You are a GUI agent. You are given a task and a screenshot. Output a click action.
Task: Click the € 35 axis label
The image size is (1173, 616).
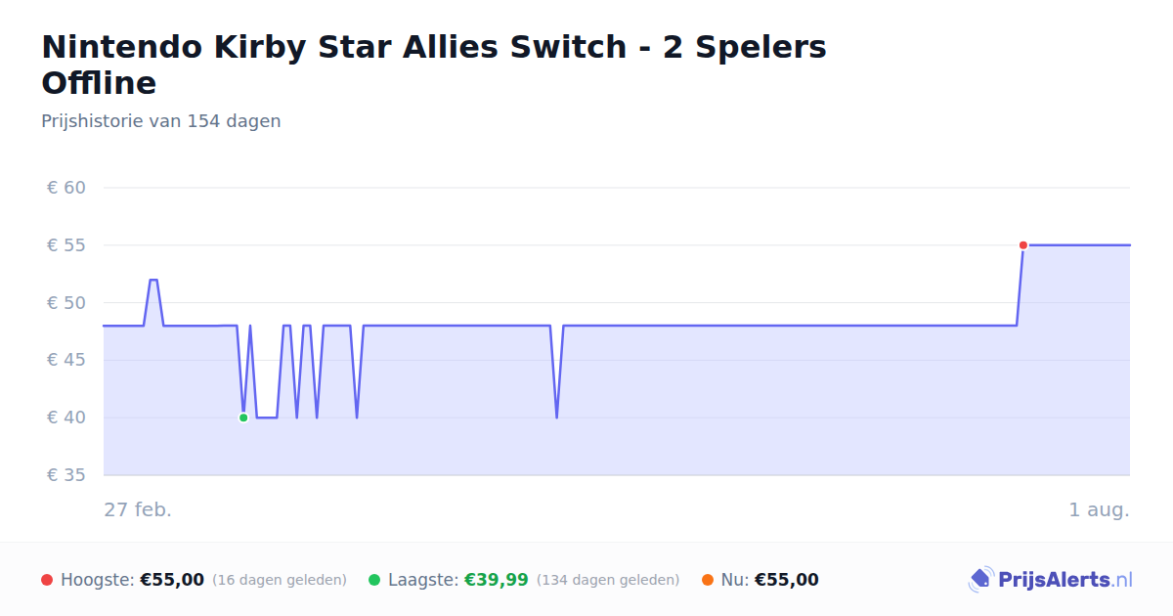point(66,475)
